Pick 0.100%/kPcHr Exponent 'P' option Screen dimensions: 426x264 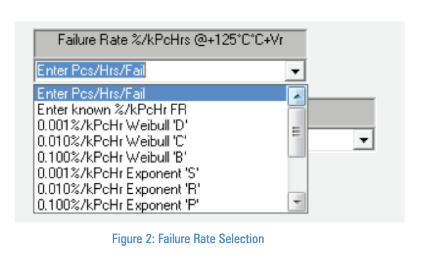click(x=161, y=205)
